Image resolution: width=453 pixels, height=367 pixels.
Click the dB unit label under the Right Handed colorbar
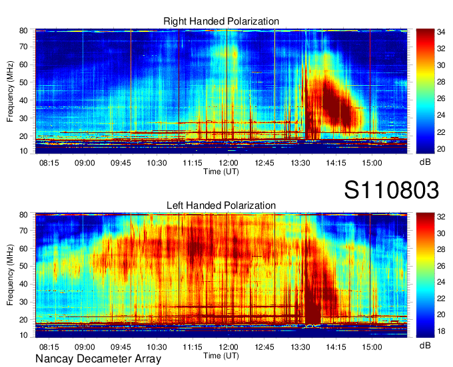coord(425,162)
